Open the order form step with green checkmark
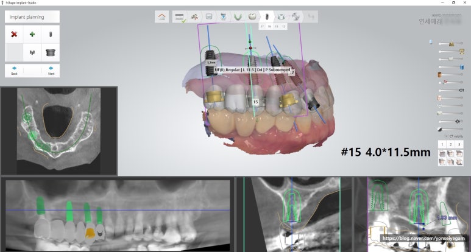Image resolution: width=471 pixels, height=252 pixels. [180, 17]
